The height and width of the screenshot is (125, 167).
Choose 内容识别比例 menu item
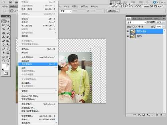pos(38,57)
